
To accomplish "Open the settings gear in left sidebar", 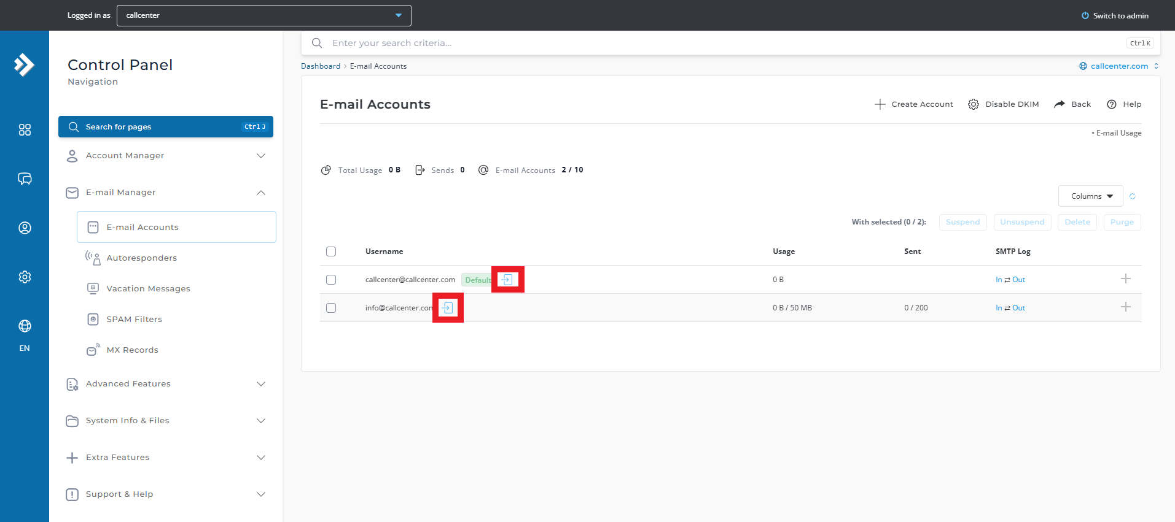I will 25,277.
